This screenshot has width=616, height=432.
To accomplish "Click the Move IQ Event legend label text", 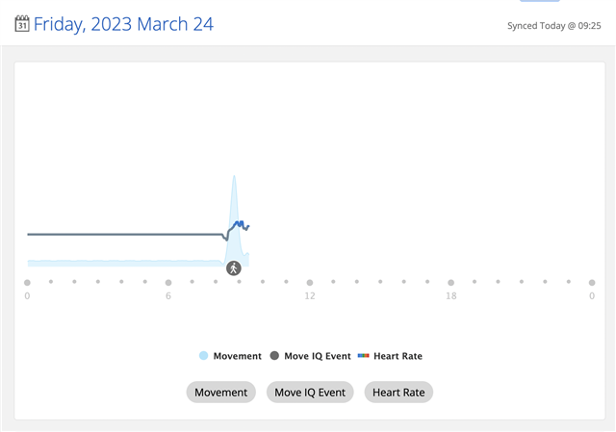I will pyautogui.click(x=317, y=356).
